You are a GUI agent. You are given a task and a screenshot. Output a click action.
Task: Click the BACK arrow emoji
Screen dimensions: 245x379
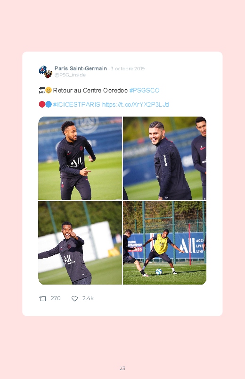42,90
